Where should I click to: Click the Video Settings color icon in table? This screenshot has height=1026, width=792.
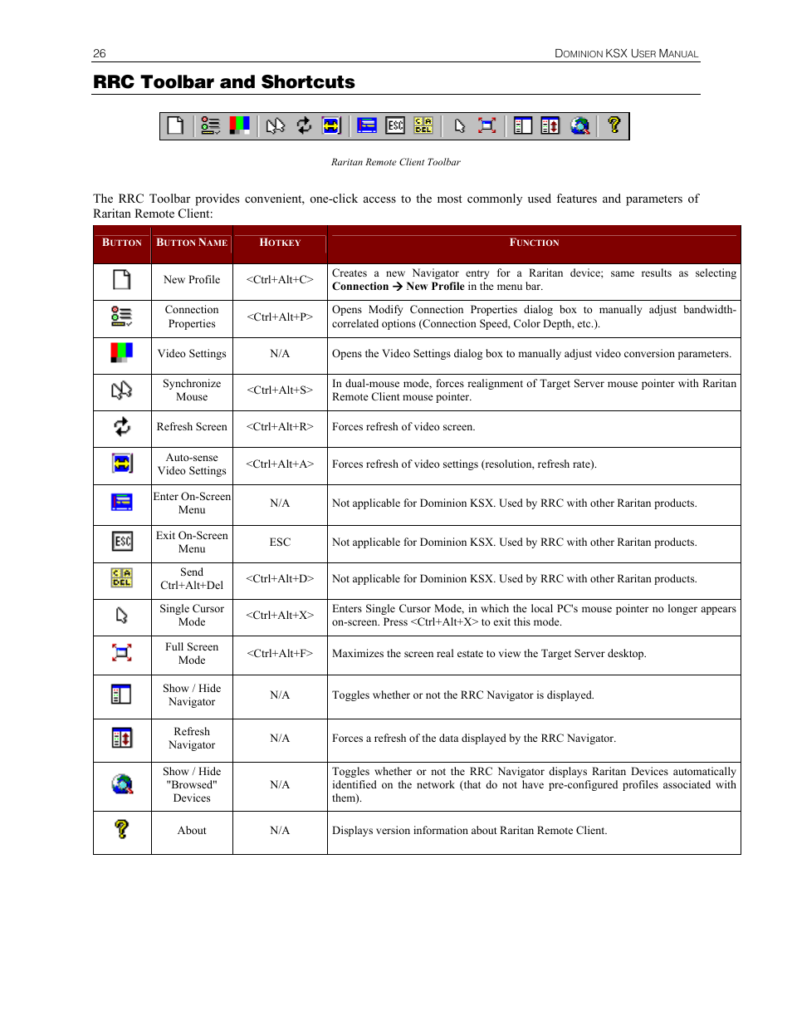tap(122, 353)
